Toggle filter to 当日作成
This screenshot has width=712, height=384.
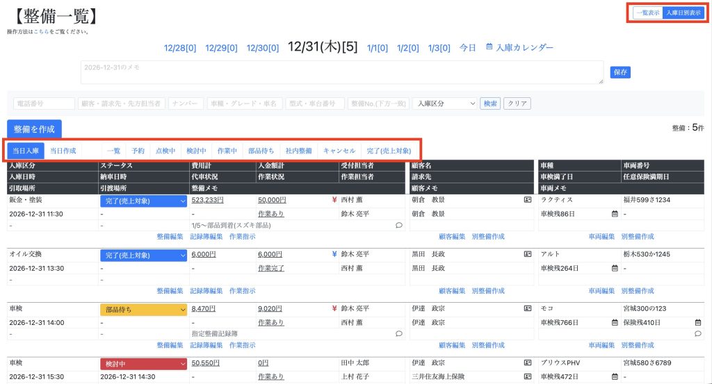tap(63, 151)
